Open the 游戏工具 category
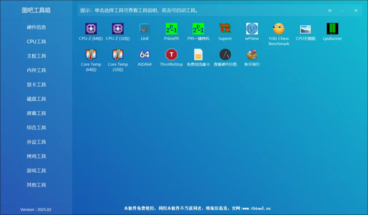Screen dimensions: 368x215 click(36, 171)
